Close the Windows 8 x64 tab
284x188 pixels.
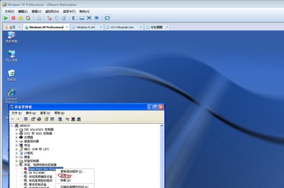[101, 27]
